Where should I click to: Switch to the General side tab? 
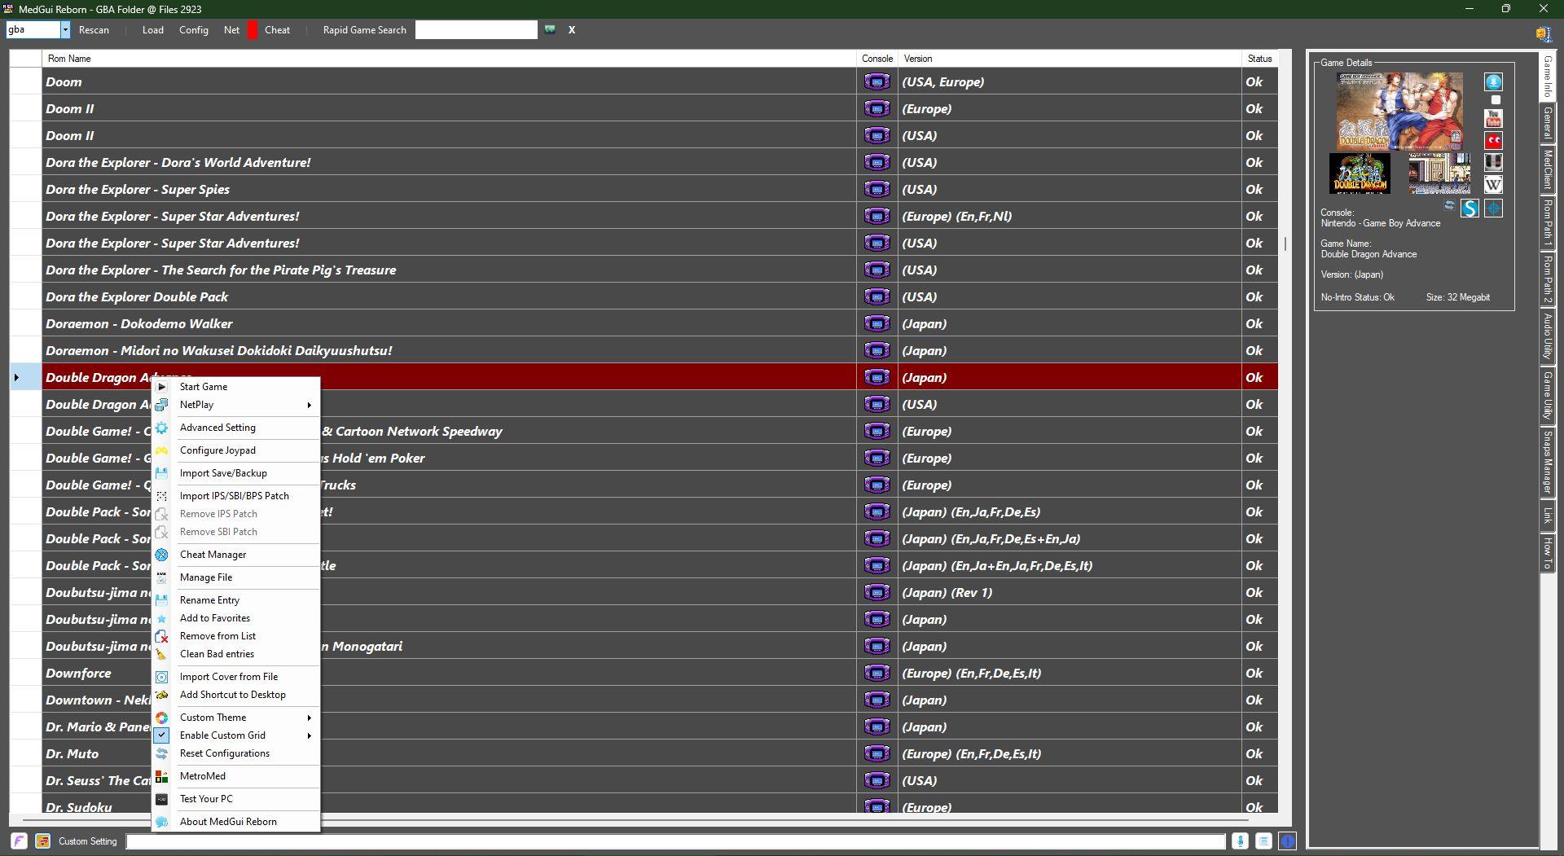click(x=1547, y=124)
